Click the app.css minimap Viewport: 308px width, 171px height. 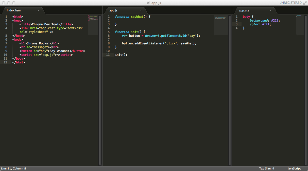(x=300, y=24)
